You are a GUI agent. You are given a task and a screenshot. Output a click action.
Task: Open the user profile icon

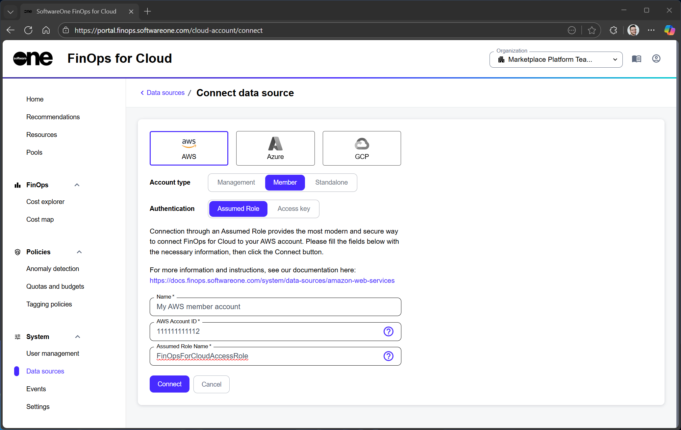point(656,59)
